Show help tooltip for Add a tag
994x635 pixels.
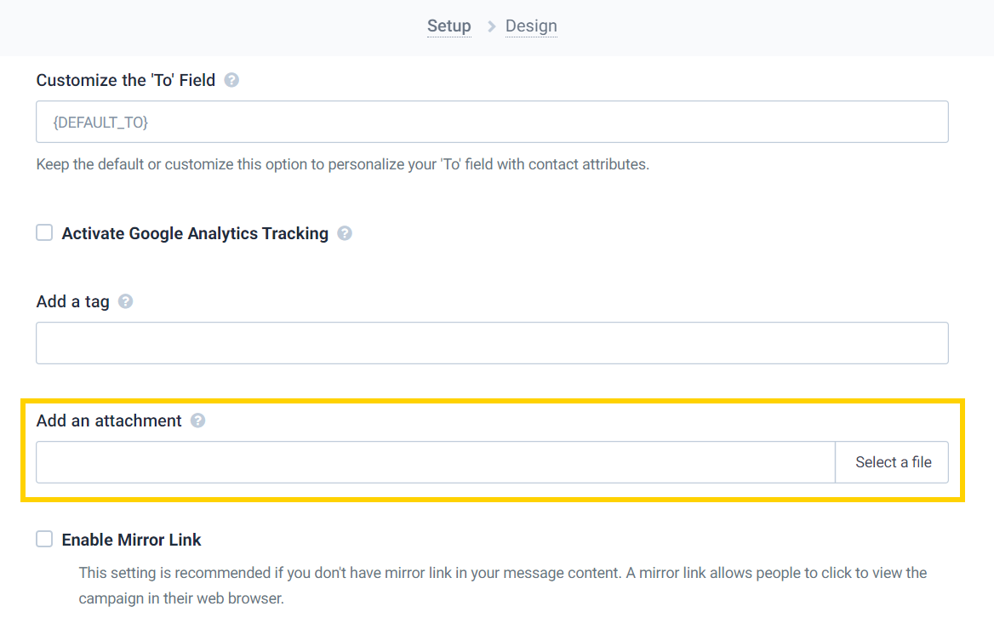pos(125,301)
